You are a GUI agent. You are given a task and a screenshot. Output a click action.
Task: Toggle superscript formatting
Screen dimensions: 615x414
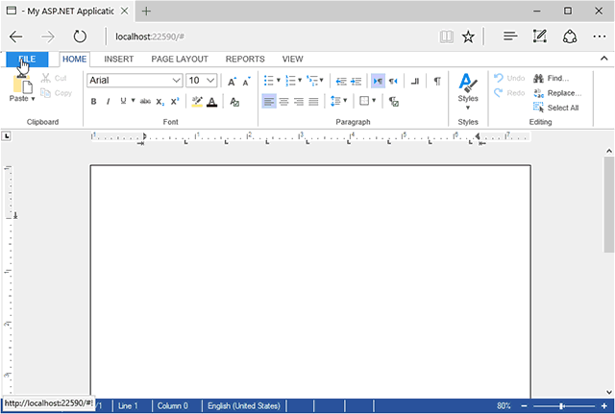pos(175,102)
